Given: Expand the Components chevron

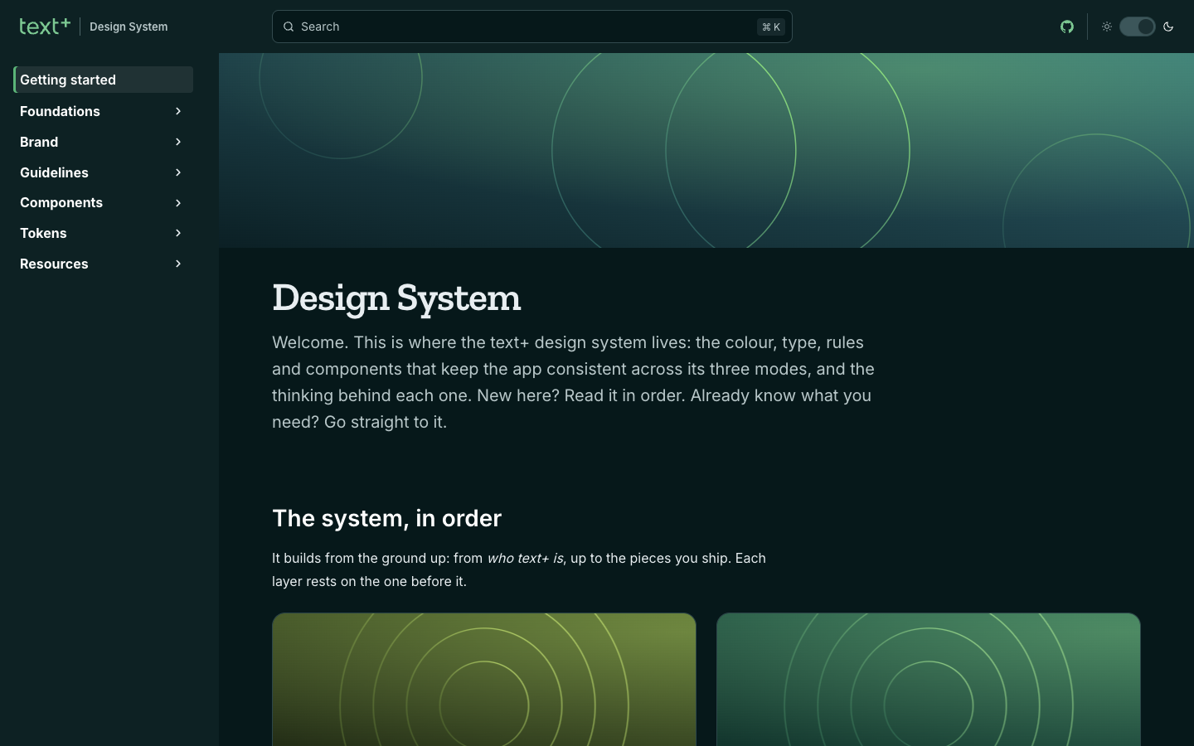Looking at the screenshot, I should click(x=178, y=203).
